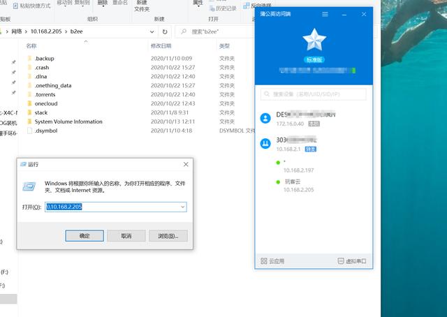Click b2ee in the address breadcrumb
Screen dimensions: 447x317
[x=76, y=31]
